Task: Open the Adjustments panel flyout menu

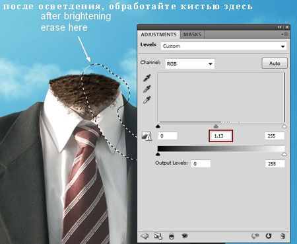Action: (x=284, y=34)
